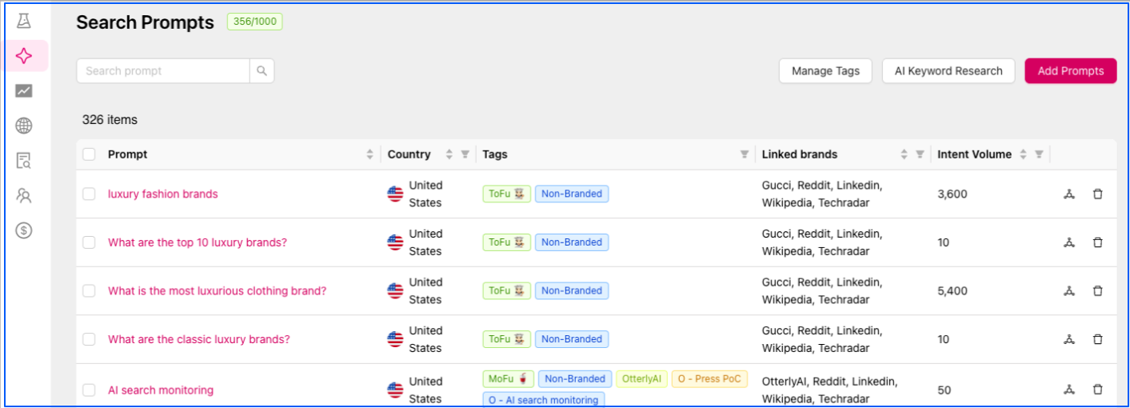Sort by Intent Volume column arrows
The image size is (1130, 408).
(x=1023, y=154)
